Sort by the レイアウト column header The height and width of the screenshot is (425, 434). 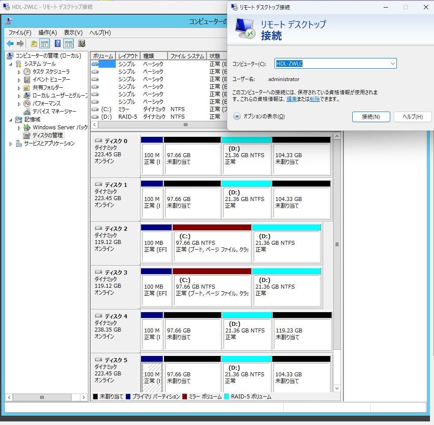coord(128,56)
